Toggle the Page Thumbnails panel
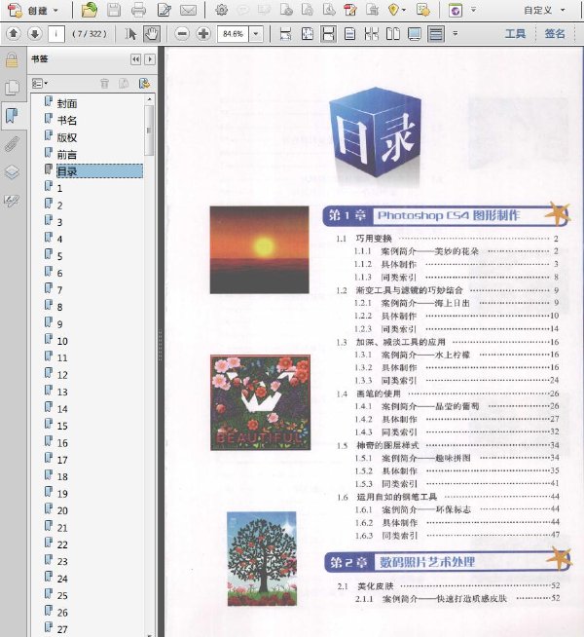The height and width of the screenshot is (637, 584). tap(12, 88)
